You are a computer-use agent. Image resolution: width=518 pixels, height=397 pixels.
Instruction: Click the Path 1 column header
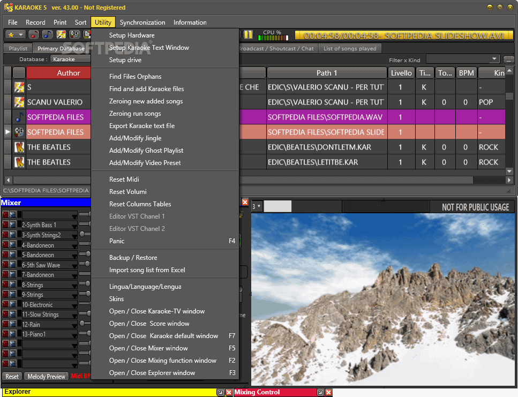326,73
